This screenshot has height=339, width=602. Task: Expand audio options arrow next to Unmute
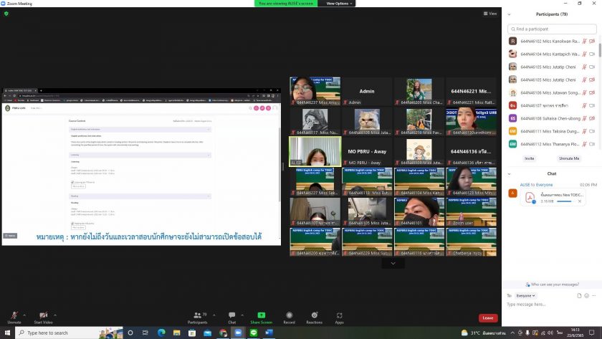[x=24, y=314]
